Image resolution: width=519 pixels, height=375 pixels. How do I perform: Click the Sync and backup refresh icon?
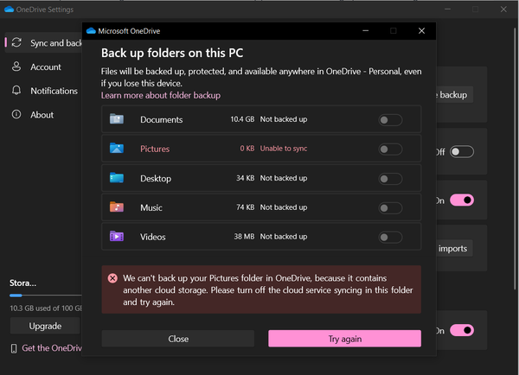click(x=16, y=42)
